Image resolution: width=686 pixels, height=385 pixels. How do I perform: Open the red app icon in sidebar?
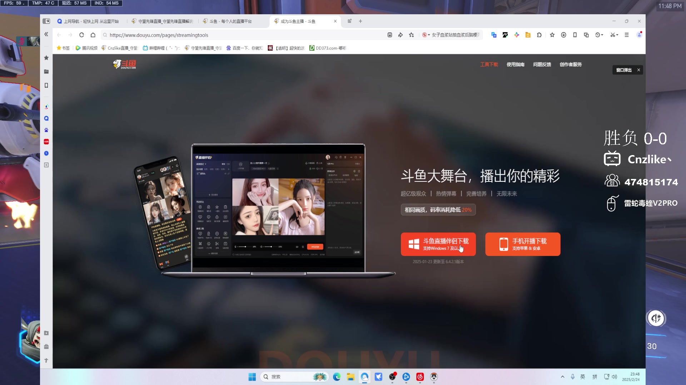[x=46, y=142]
